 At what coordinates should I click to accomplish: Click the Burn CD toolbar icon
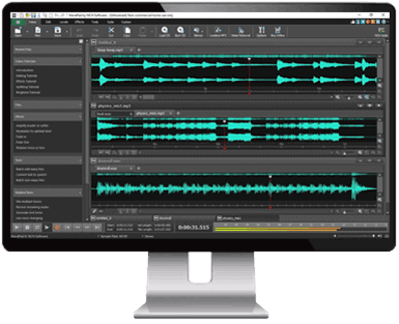coord(180,31)
